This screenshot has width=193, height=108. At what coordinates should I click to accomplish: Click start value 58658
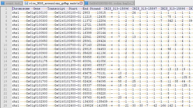tap(87, 57)
